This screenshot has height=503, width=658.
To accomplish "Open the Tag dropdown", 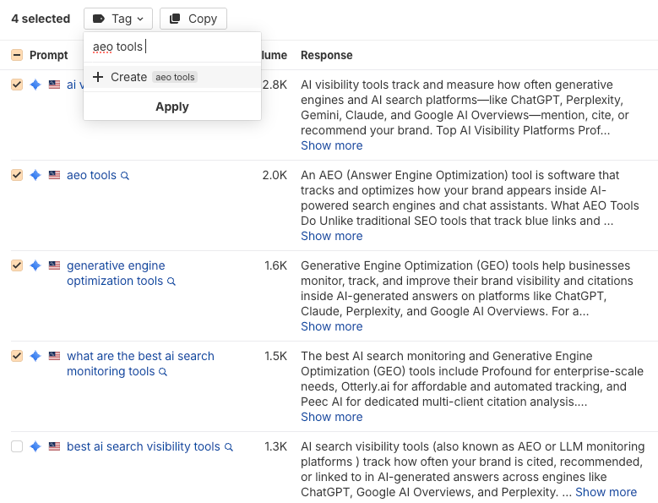I will coord(118,19).
